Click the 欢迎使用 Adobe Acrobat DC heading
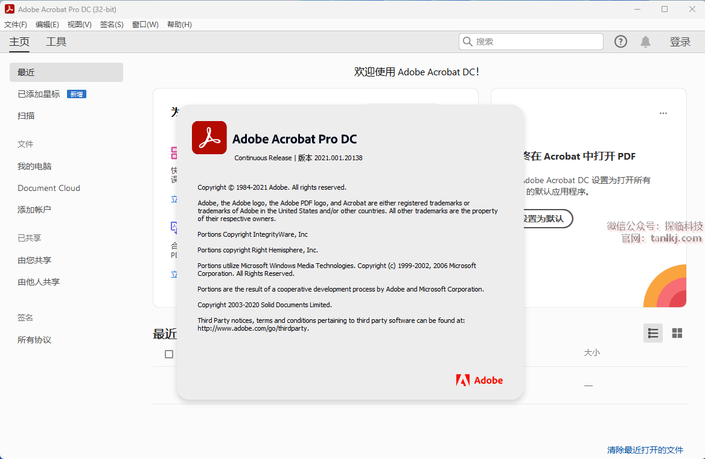 (x=416, y=72)
